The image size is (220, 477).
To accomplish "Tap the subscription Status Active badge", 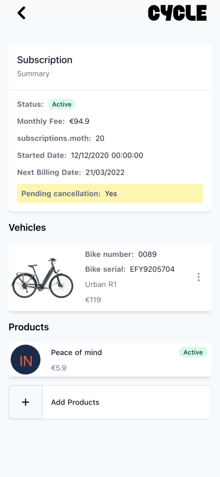I will click(x=62, y=104).
